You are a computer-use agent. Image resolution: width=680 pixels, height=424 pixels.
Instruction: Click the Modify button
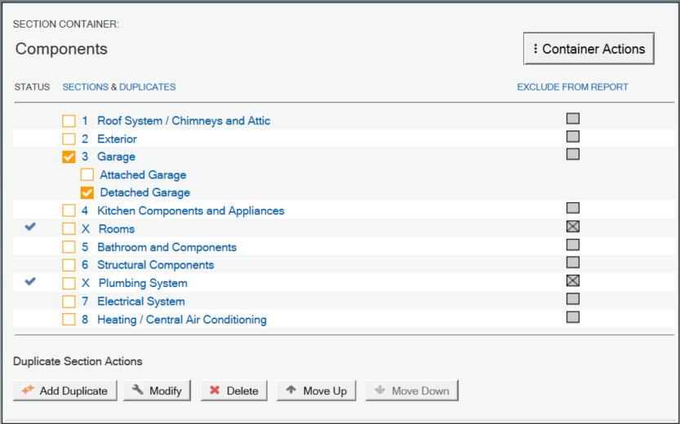(x=157, y=391)
